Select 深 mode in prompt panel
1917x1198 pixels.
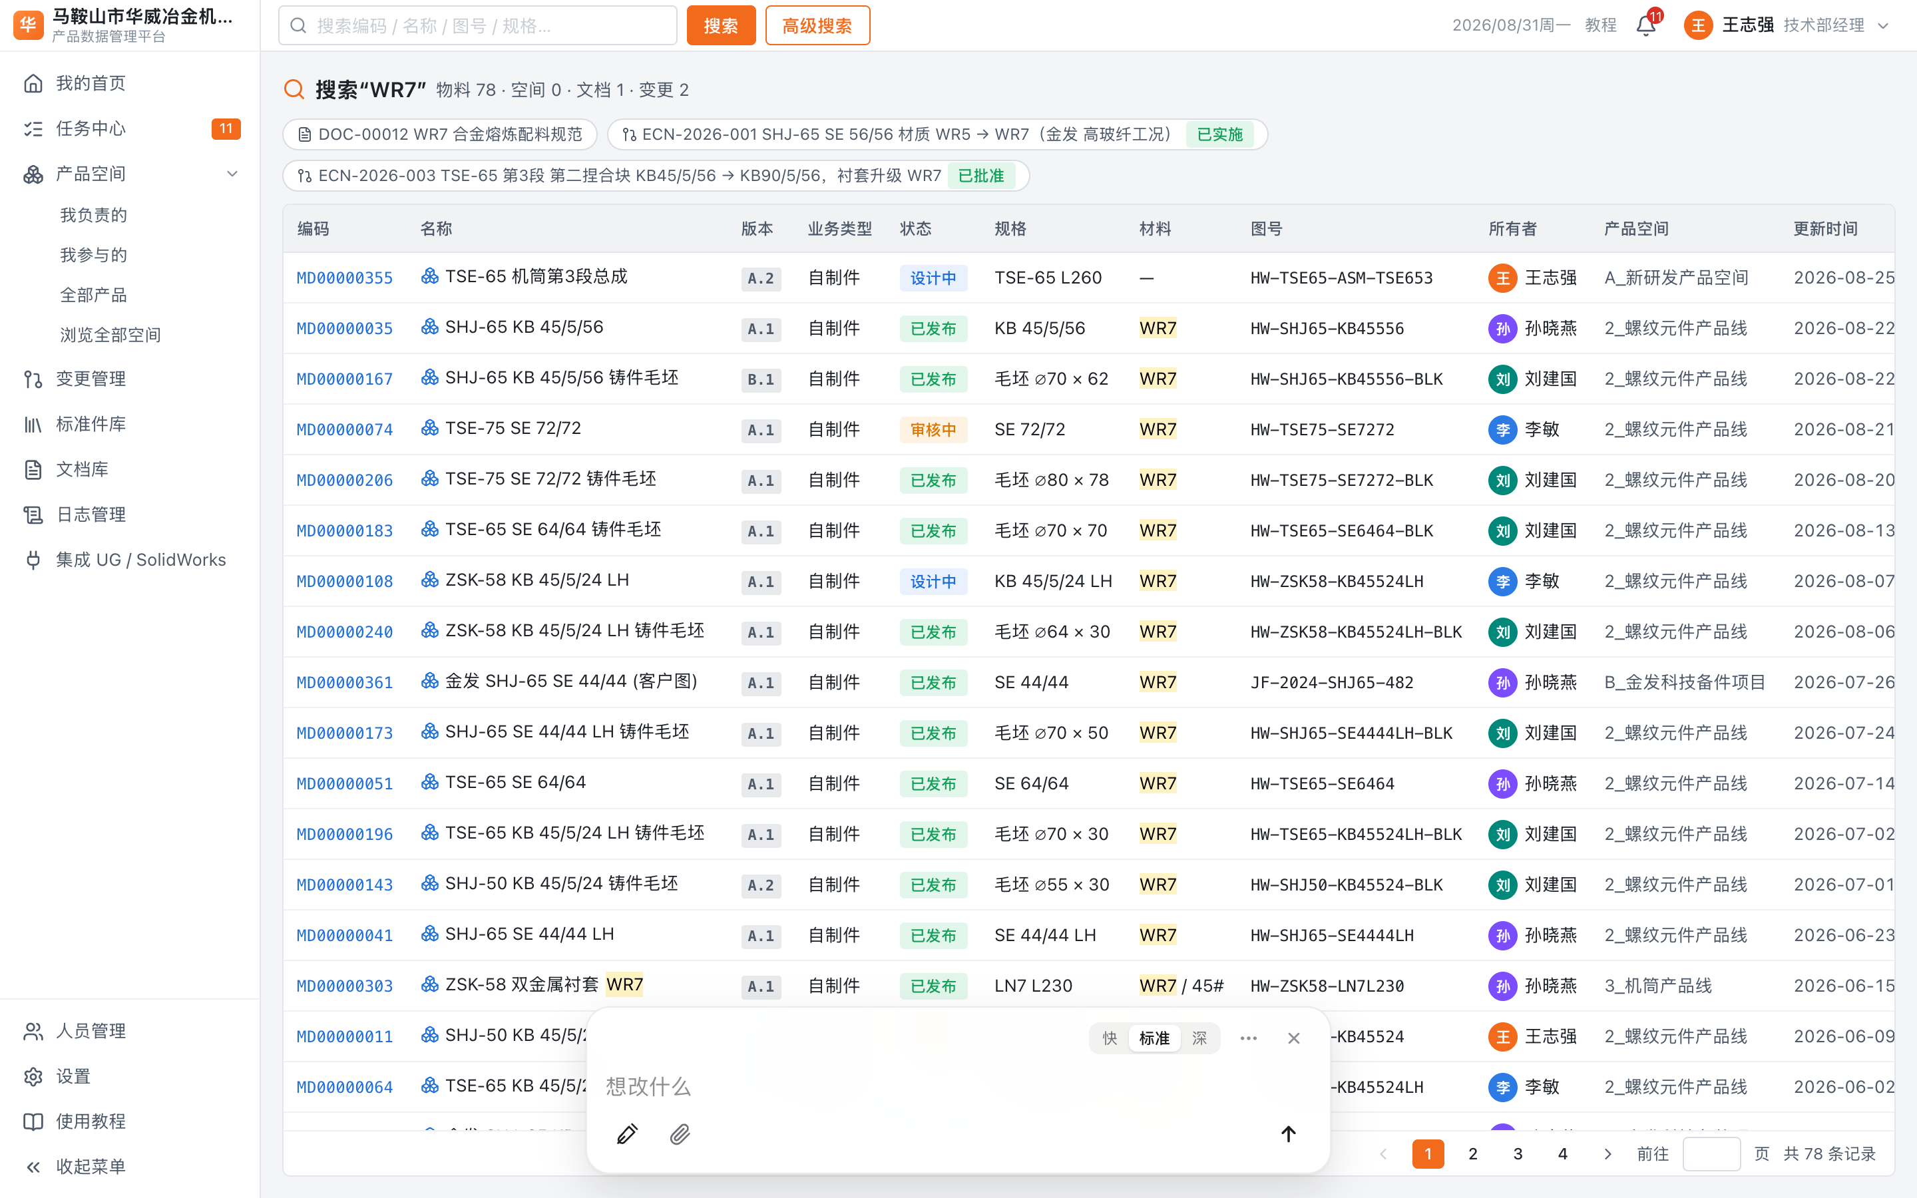[1199, 1038]
